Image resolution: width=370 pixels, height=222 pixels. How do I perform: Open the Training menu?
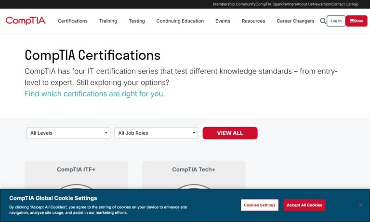tap(108, 21)
